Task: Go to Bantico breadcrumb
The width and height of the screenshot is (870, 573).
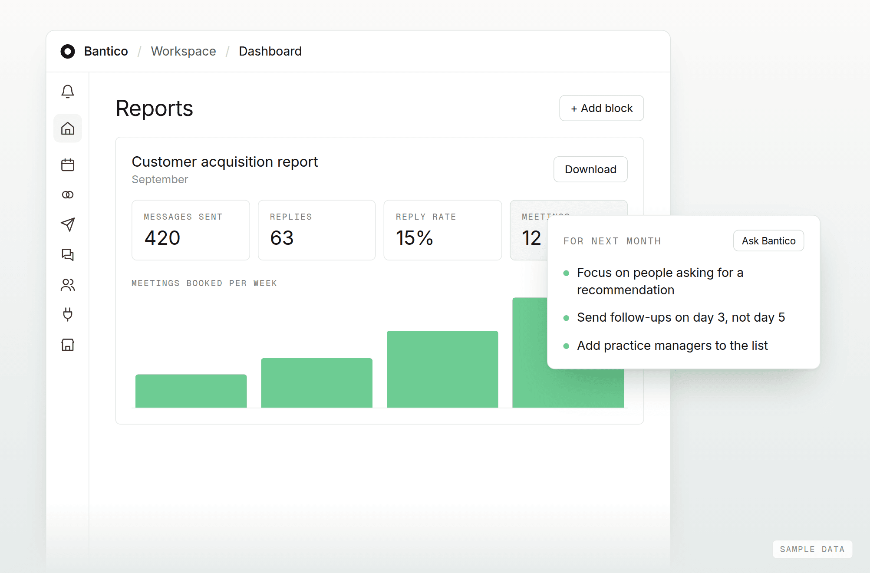Action: [x=106, y=51]
